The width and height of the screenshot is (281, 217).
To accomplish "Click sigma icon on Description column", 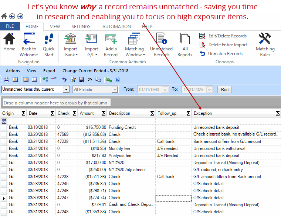I will pos(152,113).
